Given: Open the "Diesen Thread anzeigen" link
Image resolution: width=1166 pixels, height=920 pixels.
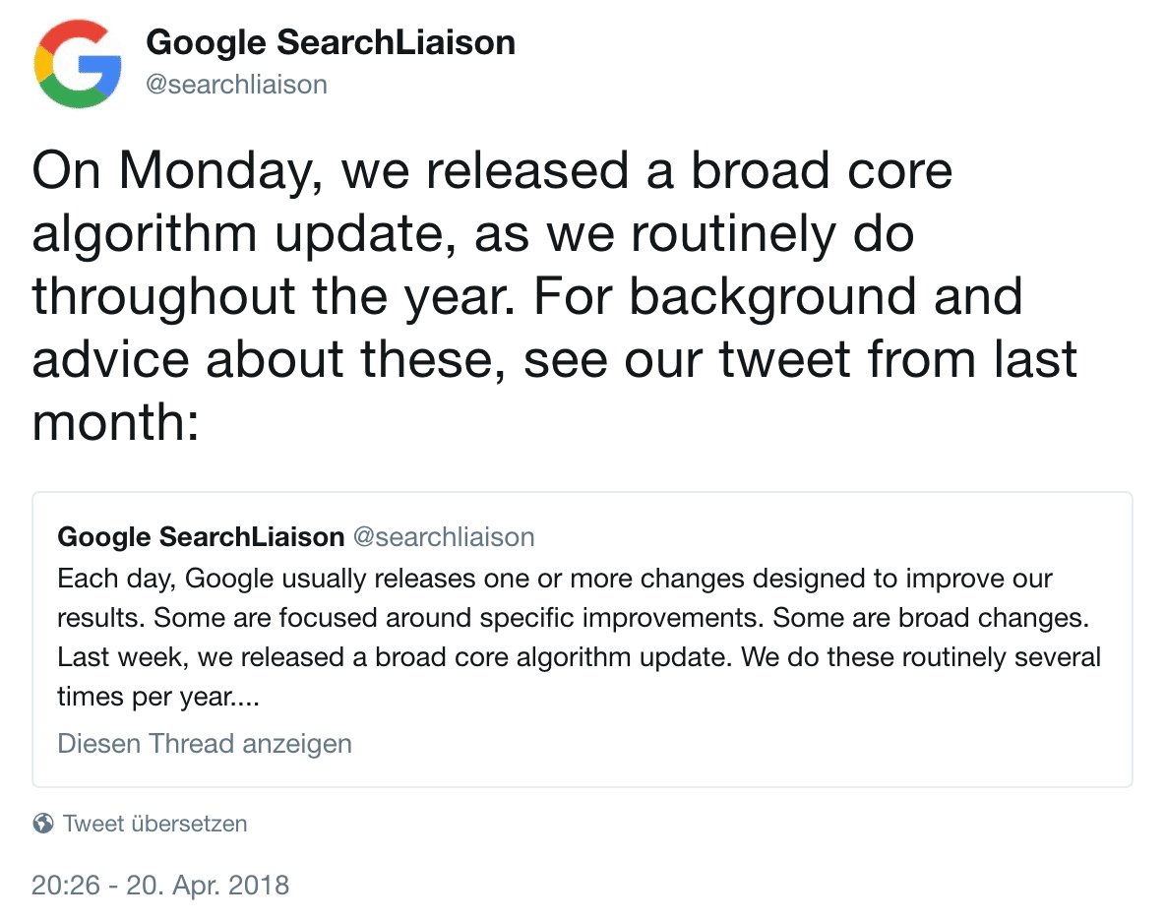Looking at the screenshot, I should [x=205, y=744].
